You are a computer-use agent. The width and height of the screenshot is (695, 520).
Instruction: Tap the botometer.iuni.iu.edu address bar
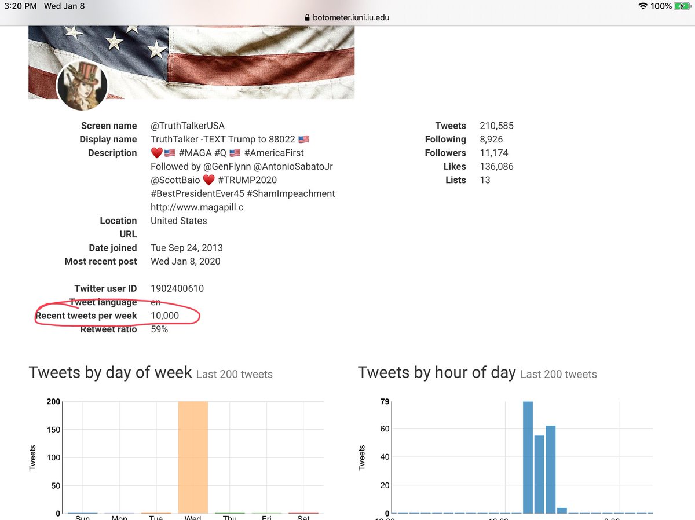click(x=347, y=17)
